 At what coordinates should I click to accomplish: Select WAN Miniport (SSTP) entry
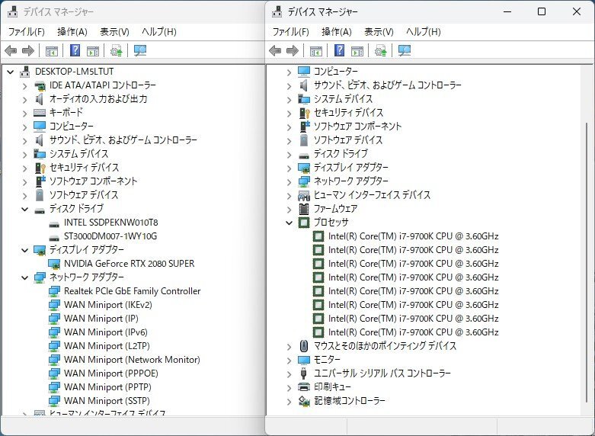[x=107, y=401]
